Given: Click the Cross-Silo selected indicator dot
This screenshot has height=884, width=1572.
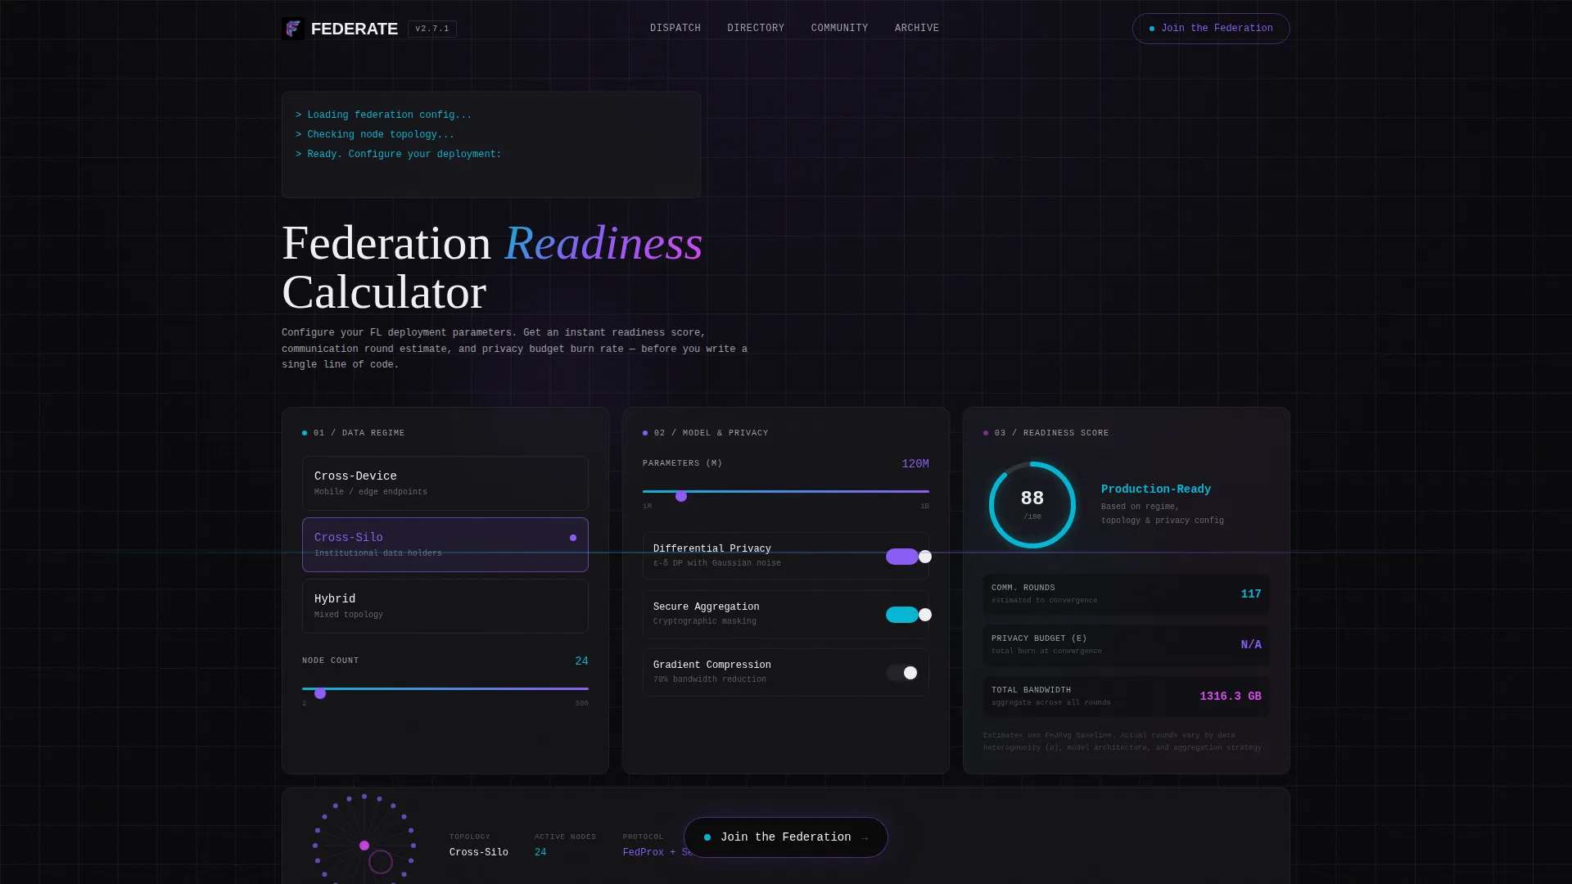Looking at the screenshot, I should [573, 538].
